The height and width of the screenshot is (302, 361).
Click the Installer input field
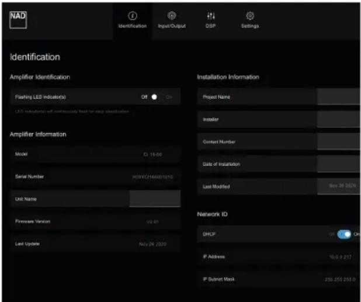[x=339, y=119]
